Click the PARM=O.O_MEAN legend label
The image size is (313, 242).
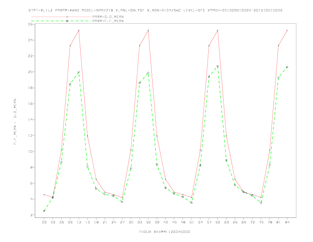(x=108, y=17)
